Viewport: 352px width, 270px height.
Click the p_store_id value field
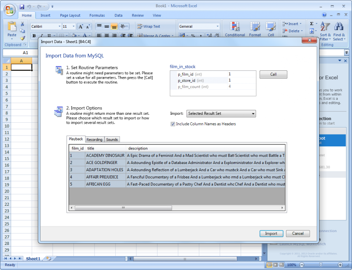coord(242,80)
